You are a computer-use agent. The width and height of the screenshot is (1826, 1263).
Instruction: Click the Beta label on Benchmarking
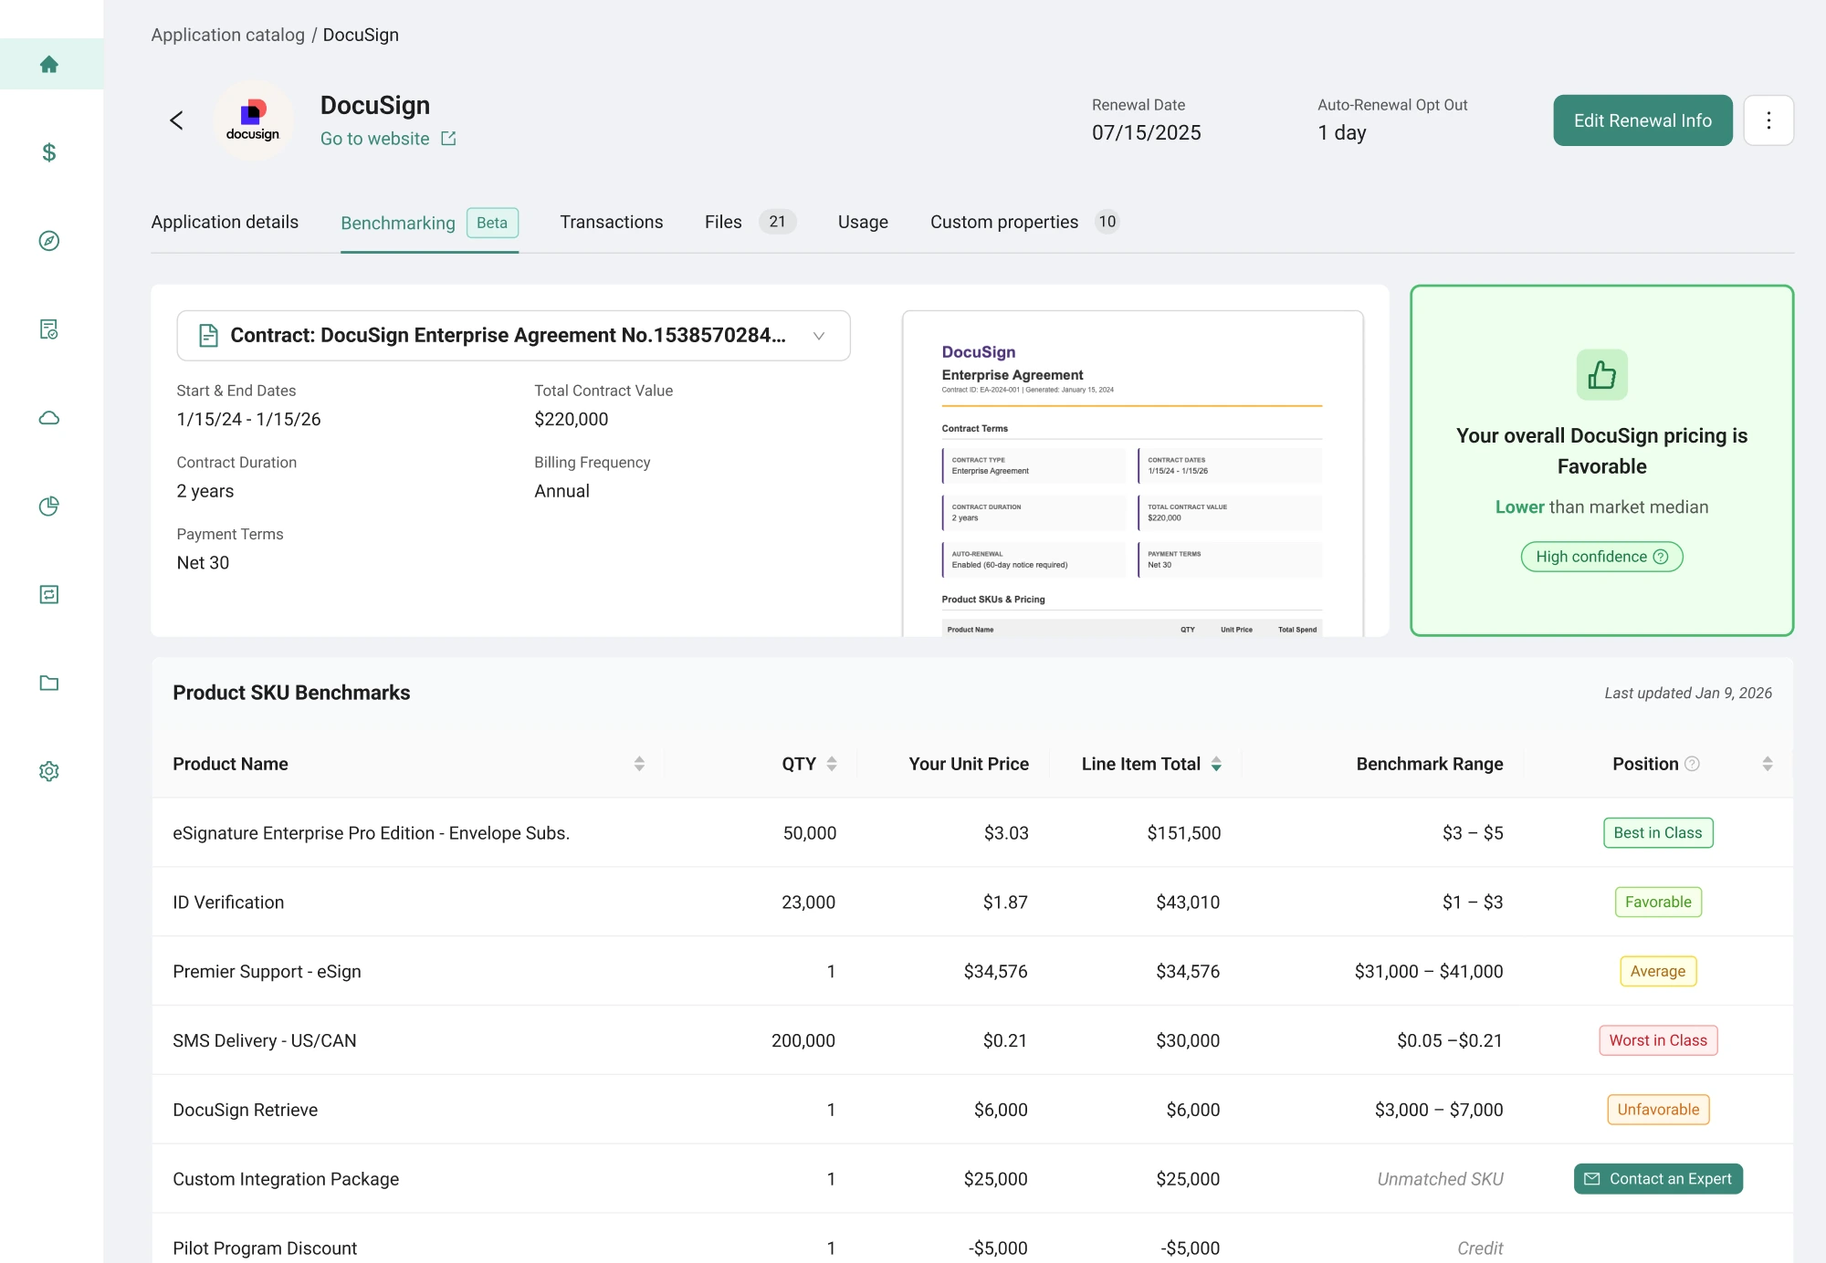pos(492,223)
